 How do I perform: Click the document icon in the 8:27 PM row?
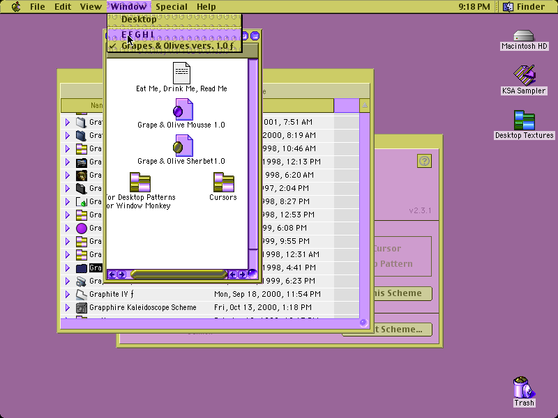(82, 202)
